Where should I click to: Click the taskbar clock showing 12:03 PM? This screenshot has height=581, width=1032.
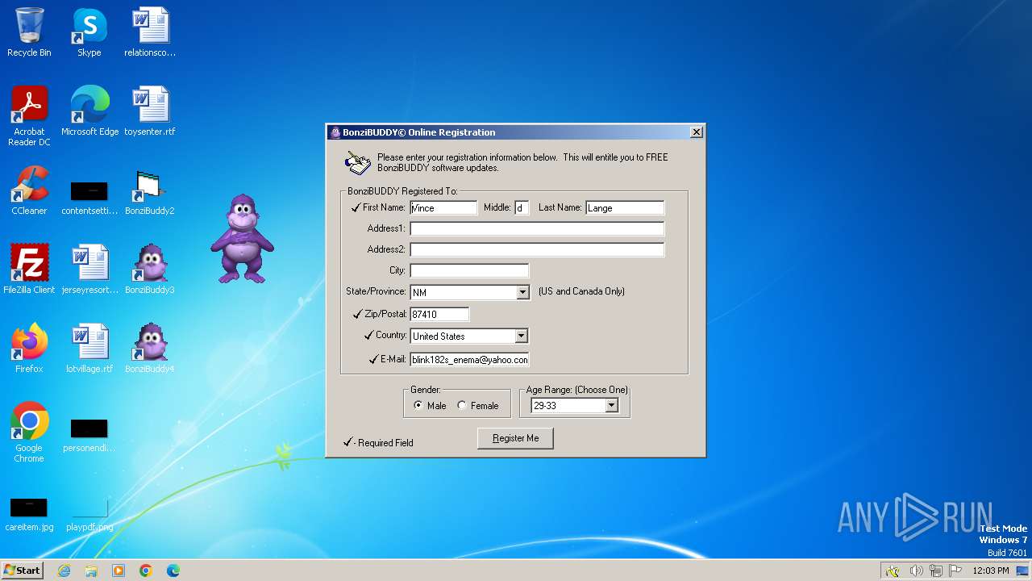pyautogui.click(x=991, y=571)
